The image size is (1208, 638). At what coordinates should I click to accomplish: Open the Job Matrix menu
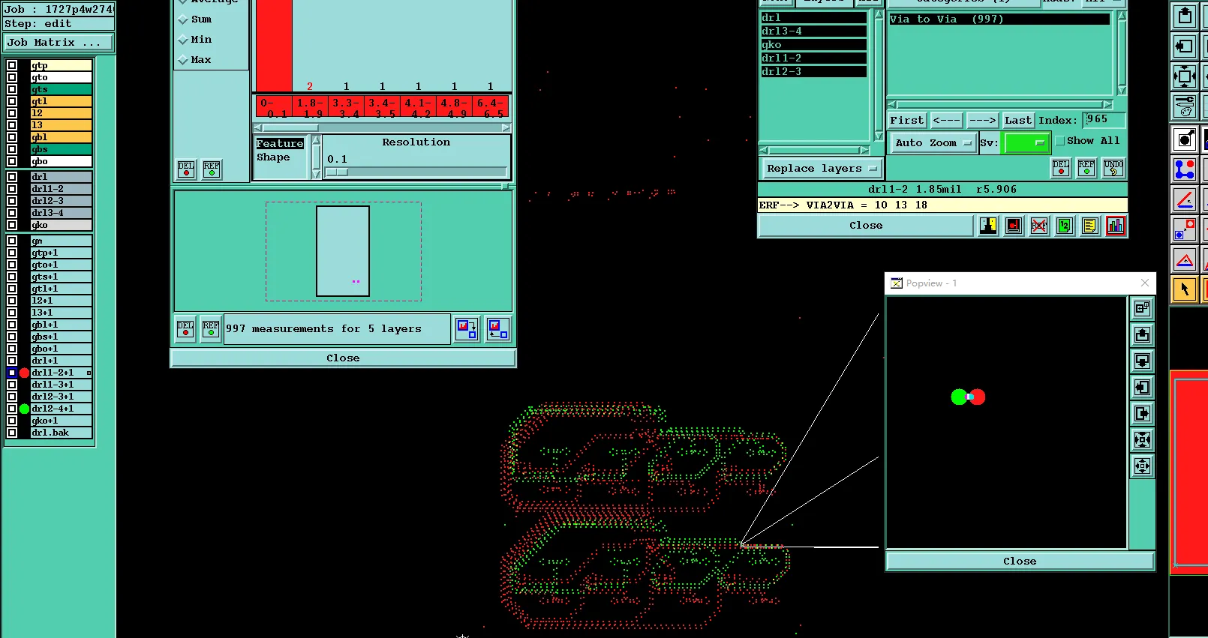point(58,43)
